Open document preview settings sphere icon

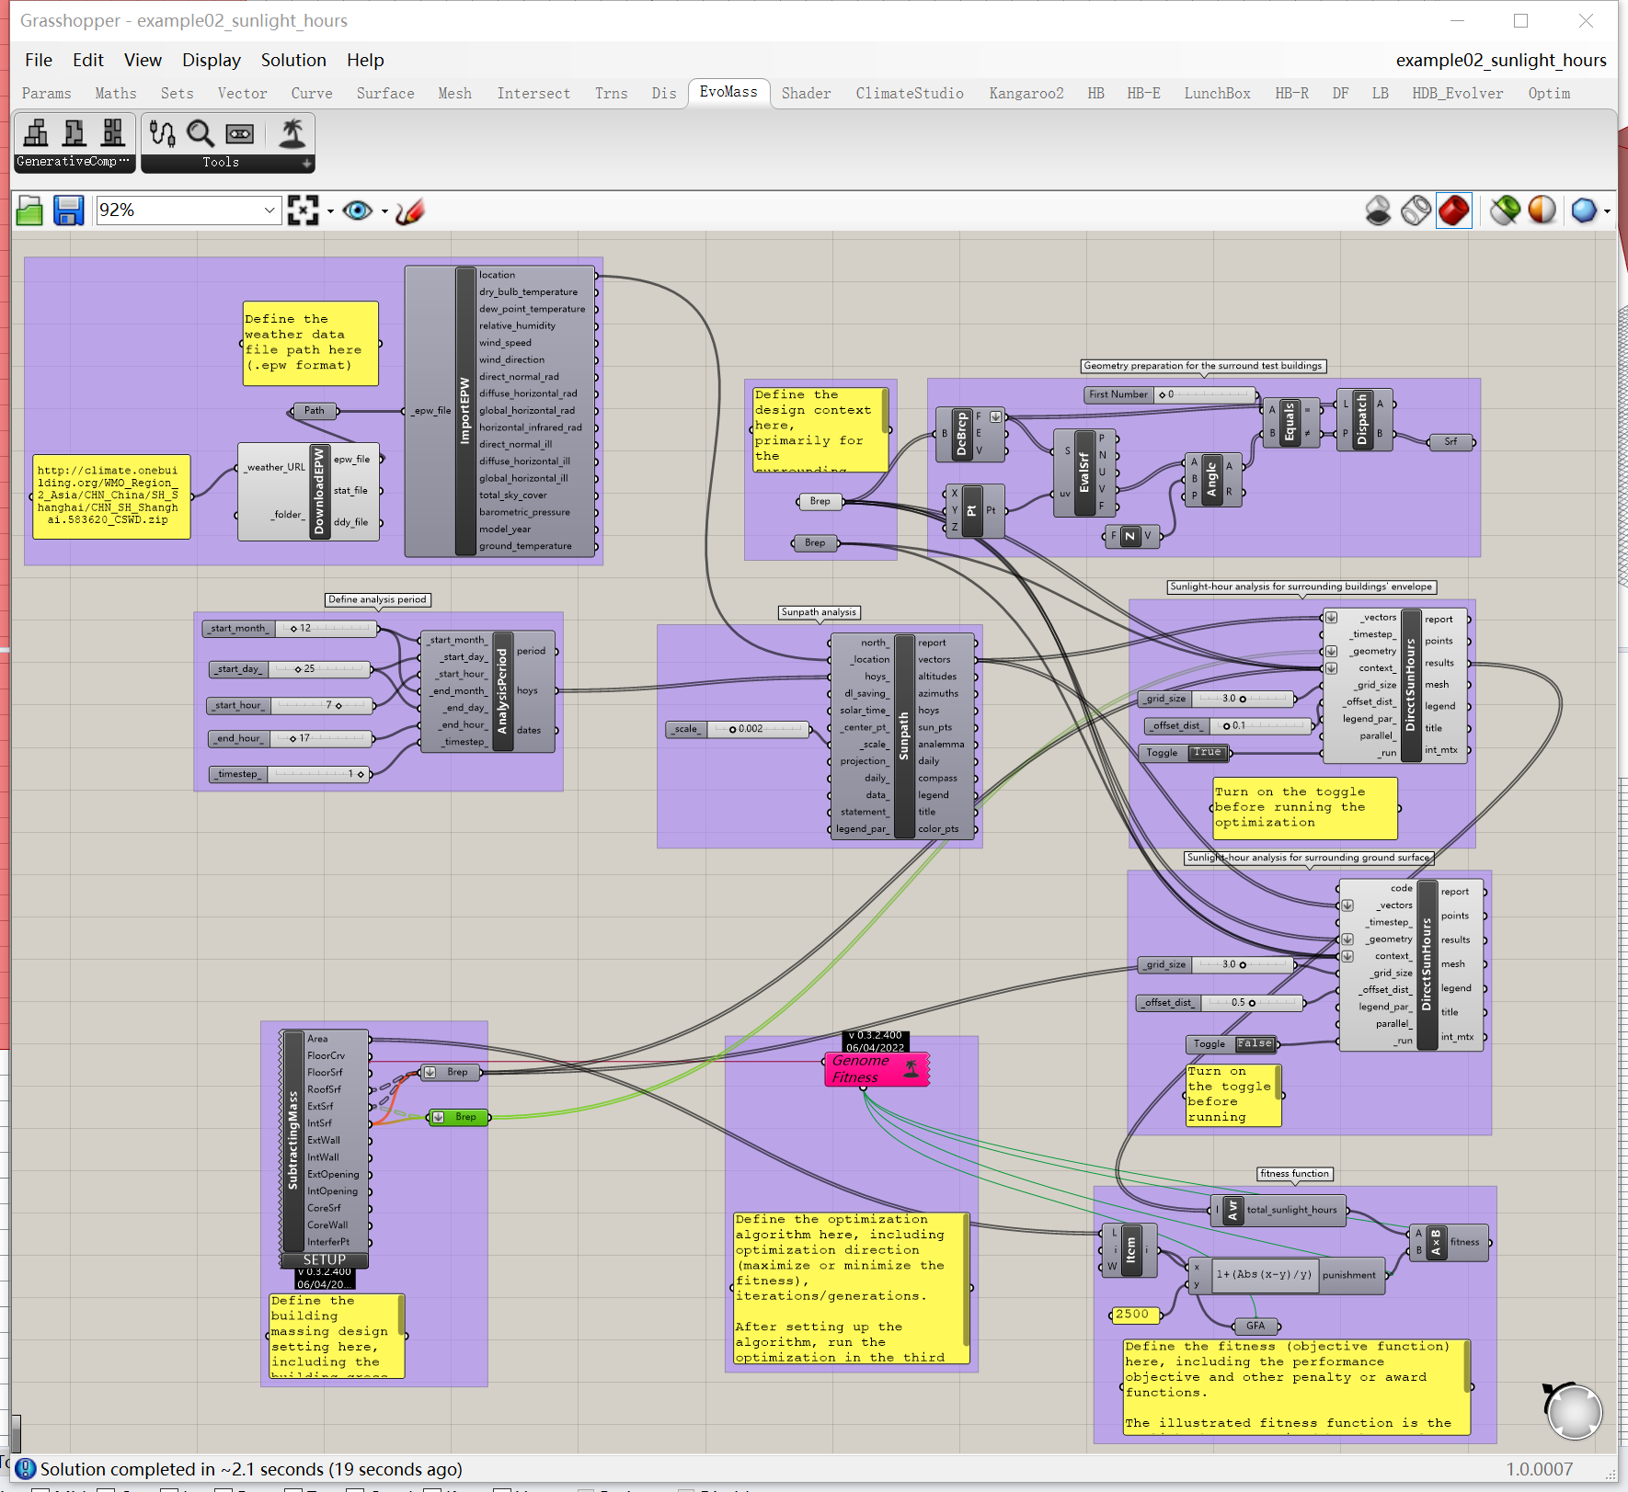(1542, 211)
